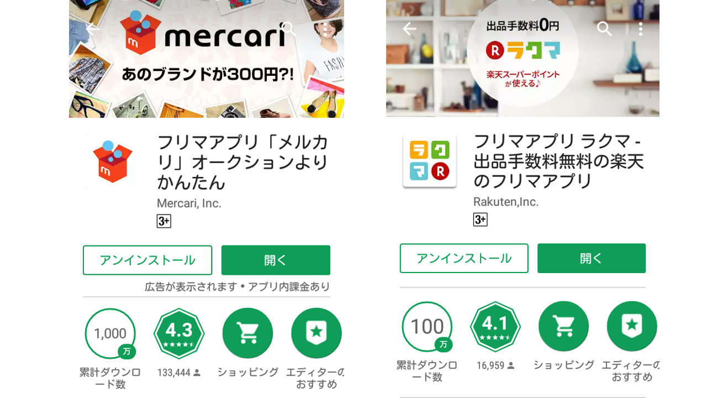The image size is (707, 398).
Task: Open Mercari, Inc. developer link
Action: [189, 203]
